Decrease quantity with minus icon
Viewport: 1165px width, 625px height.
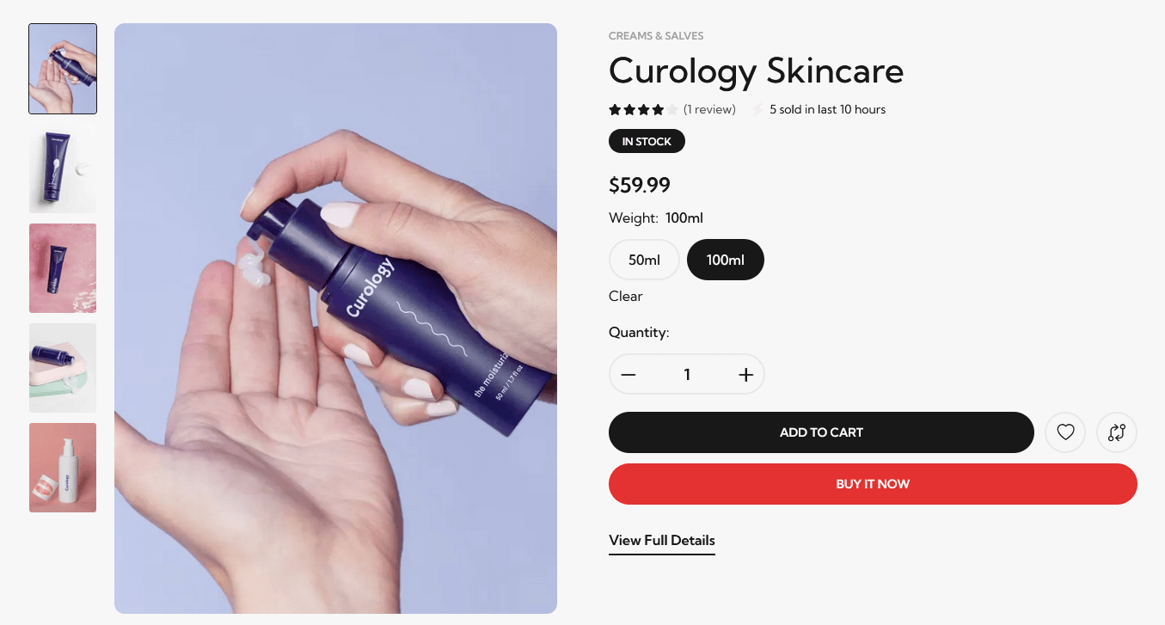point(628,375)
